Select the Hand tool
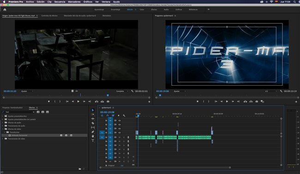Screen dimensions: 300x174 coord(93,136)
